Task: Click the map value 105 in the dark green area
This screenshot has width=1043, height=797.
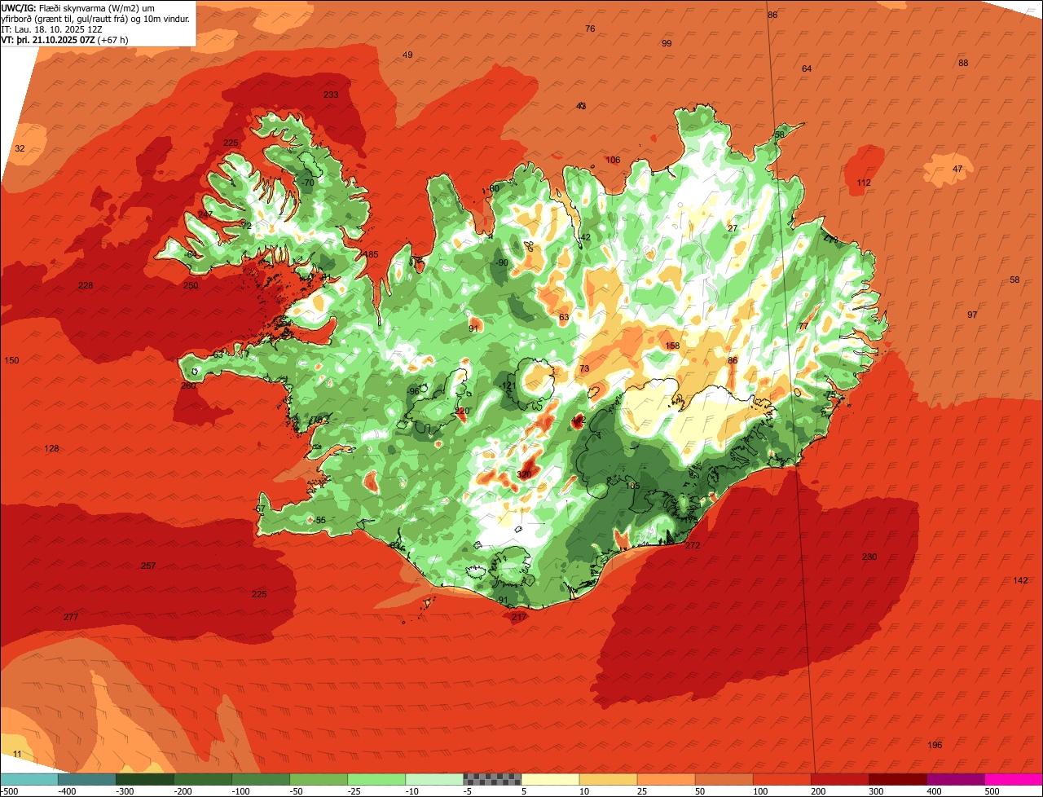Action: (632, 486)
